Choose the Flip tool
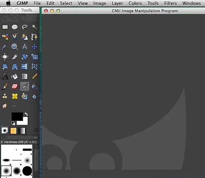This screenshot has height=178, width=205. [x=25, y=67]
